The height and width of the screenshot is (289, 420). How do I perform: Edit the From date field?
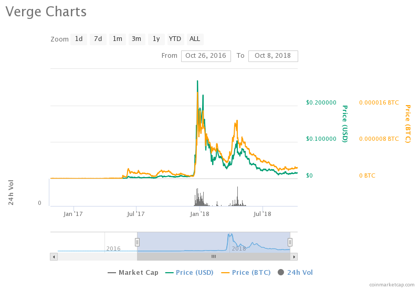pos(206,56)
